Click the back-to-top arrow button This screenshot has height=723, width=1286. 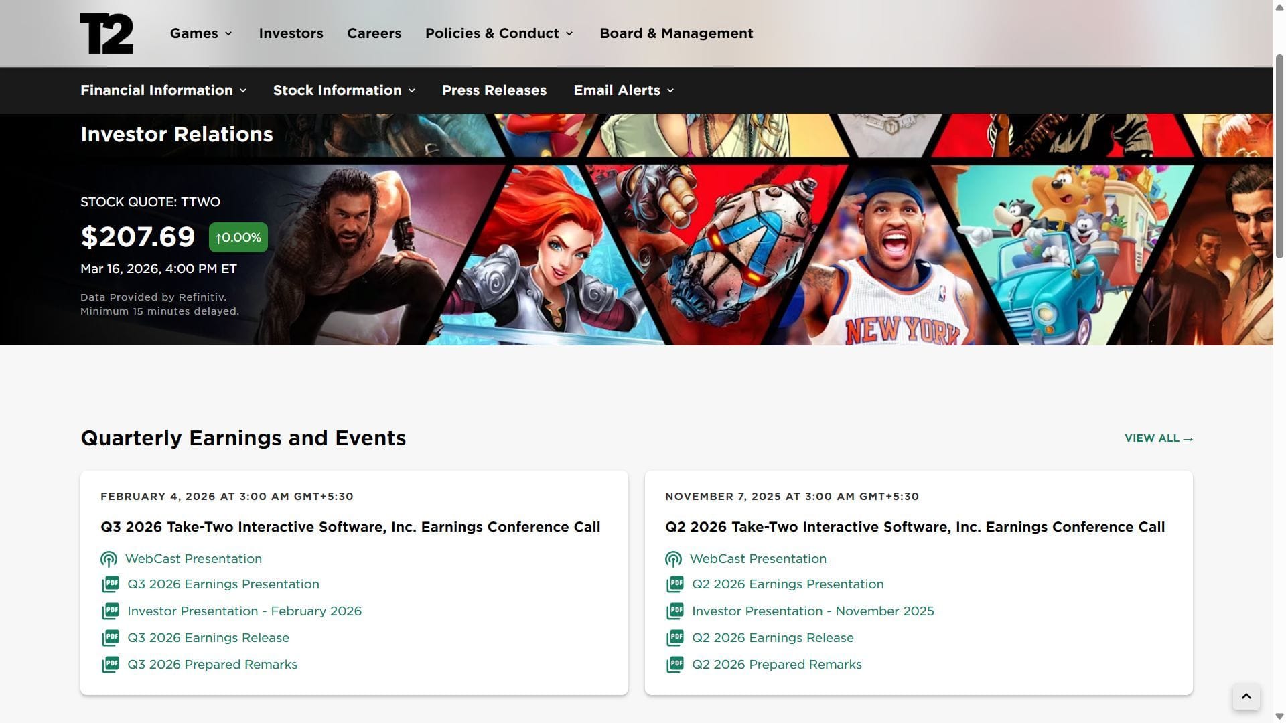[x=1246, y=696]
